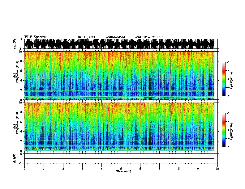
Task: Click the "2" kHz tick on ch.2 axis
Action: click(x=21, y=141)
